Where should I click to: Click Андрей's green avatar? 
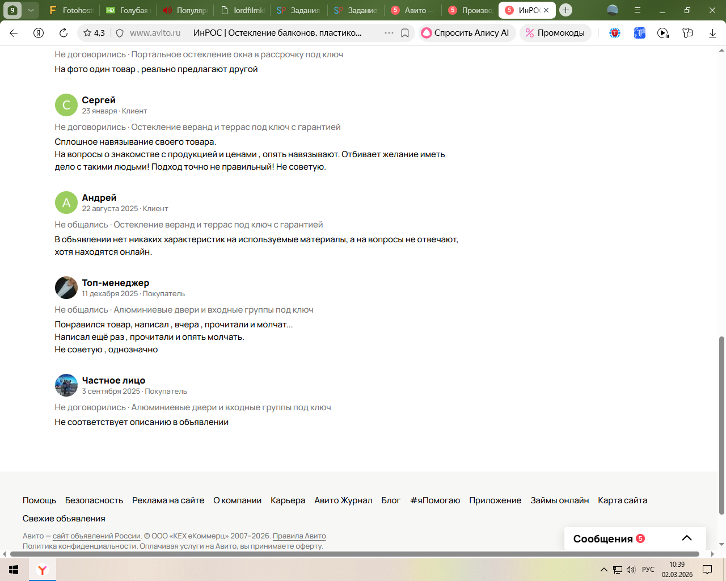[66, 203]
